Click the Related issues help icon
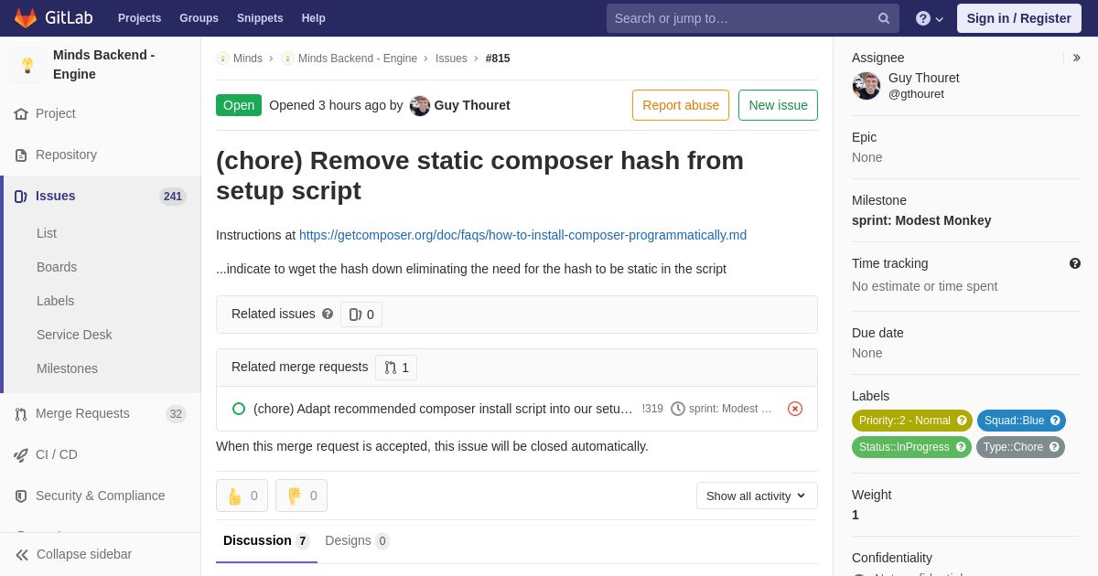This screenshot has height=576, width=1098. pyautogui.click(x=328, y=314)
